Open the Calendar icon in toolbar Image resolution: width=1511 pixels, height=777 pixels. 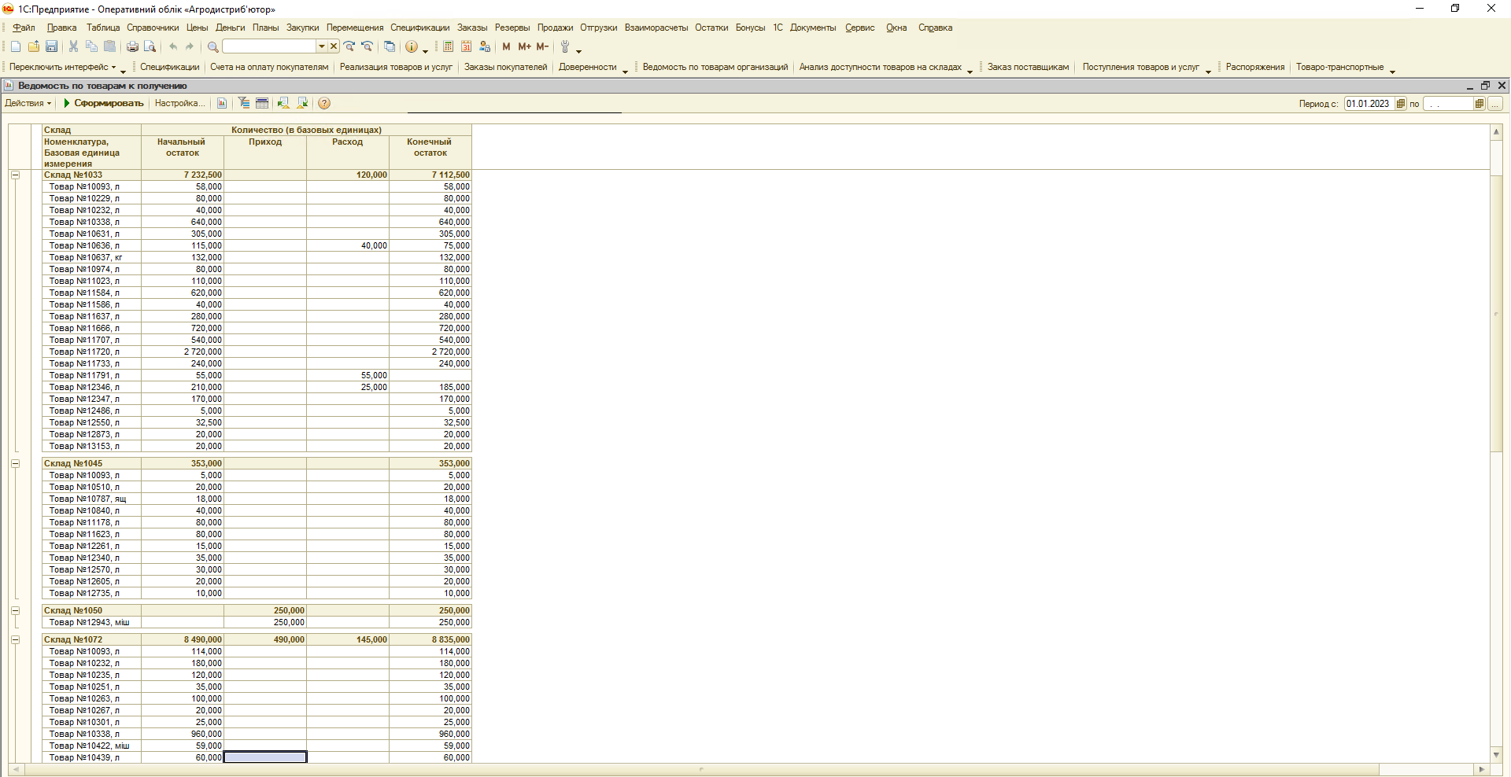(x=467, y=47)
